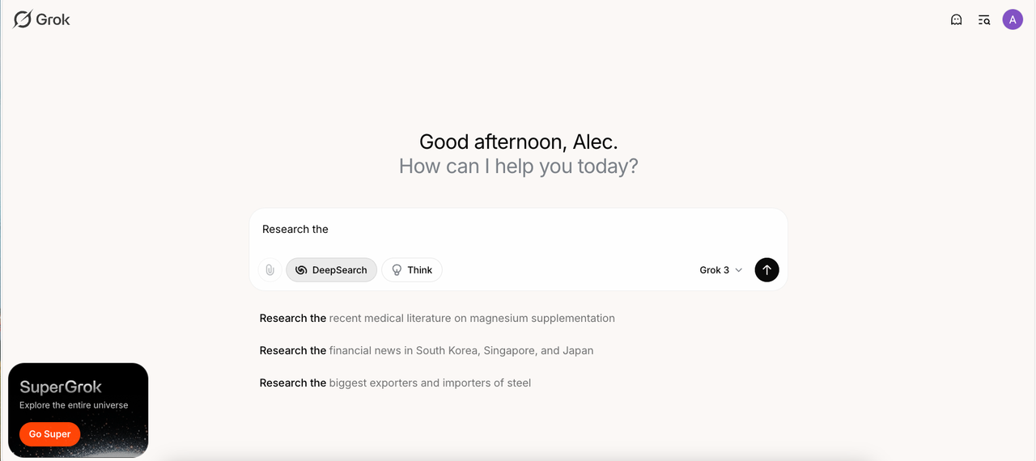The image size is (1036, 461).
Task: Click the DeepSearch swirl icon
Action: coord(301,270)
